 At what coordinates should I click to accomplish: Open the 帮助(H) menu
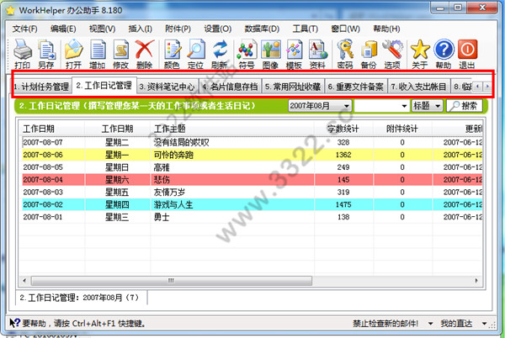point(387,29)
